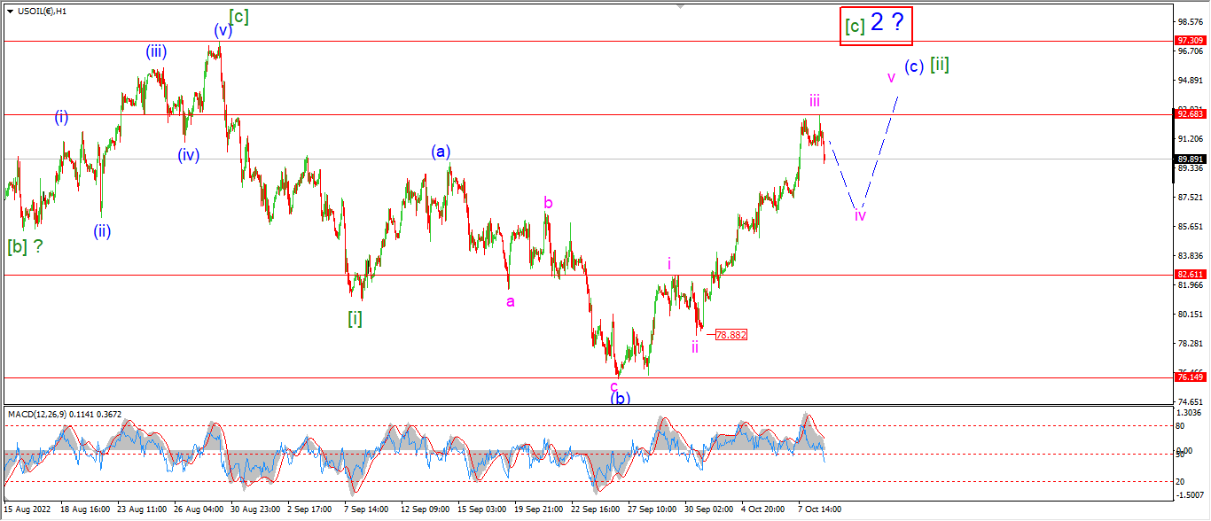
Task: Click the MACD(12,26,9) indicator label
Action: [65, 414]
